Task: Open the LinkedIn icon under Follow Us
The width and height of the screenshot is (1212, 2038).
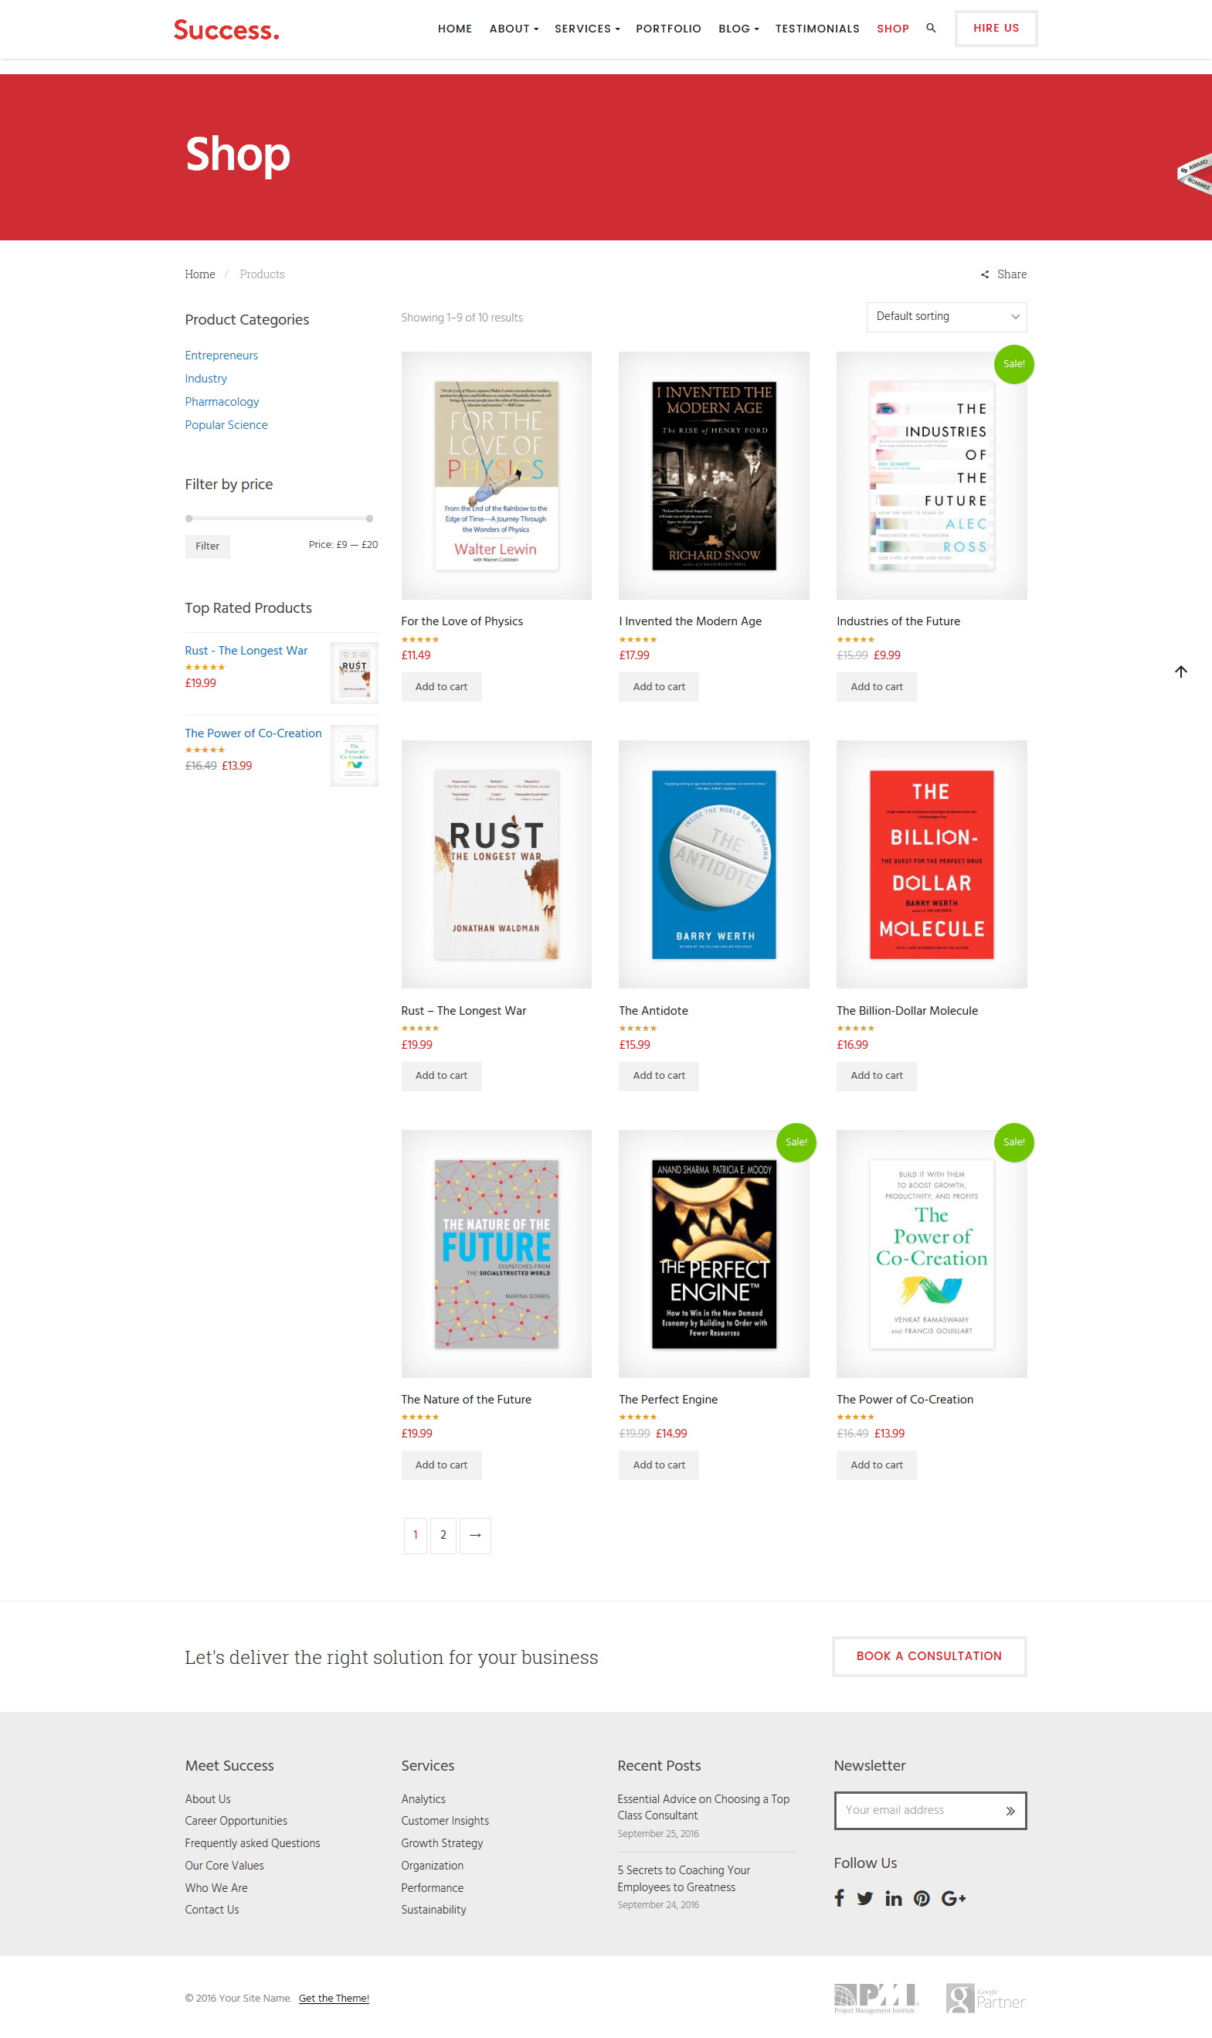Action: pos(894,1898)
